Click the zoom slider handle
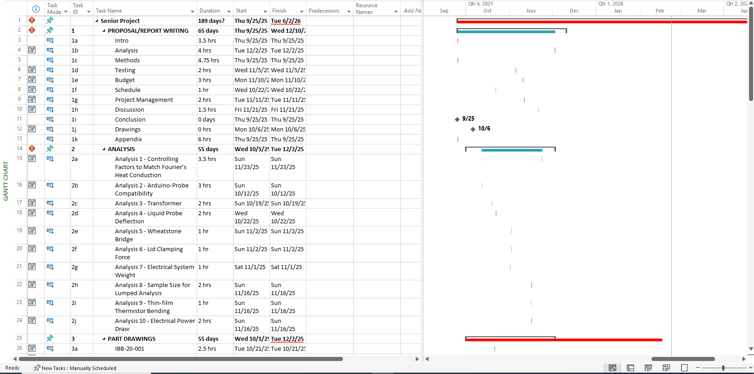Screen dimensions: 754x374 723,368
